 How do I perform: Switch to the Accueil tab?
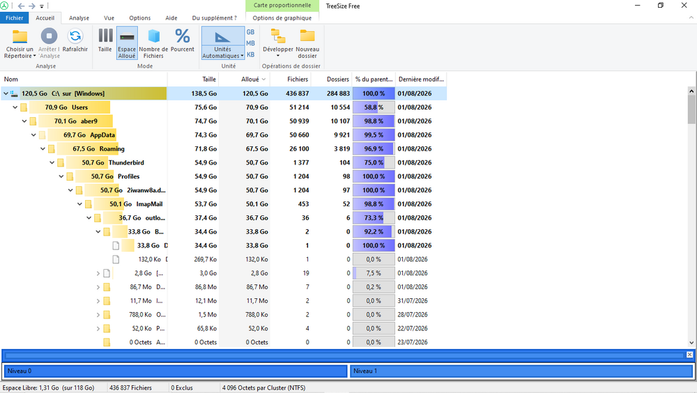pos(45,18)
